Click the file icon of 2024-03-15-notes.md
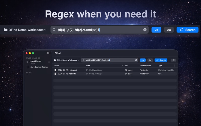This screenshot has width=201, height=126. point(55,70)
